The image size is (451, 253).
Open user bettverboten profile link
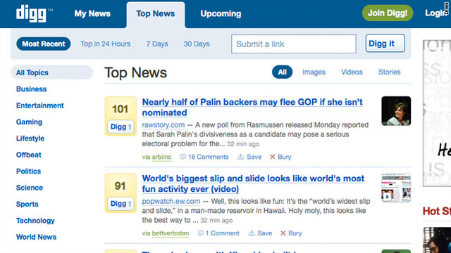click(171, 233)
